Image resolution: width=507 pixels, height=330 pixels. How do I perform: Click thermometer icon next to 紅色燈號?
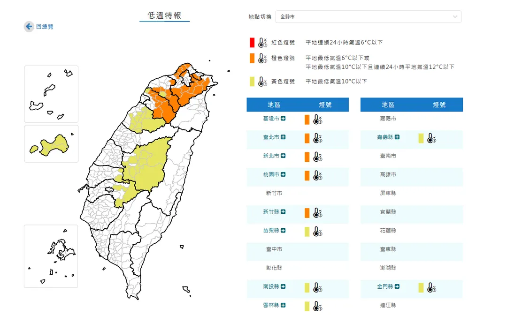262,43
